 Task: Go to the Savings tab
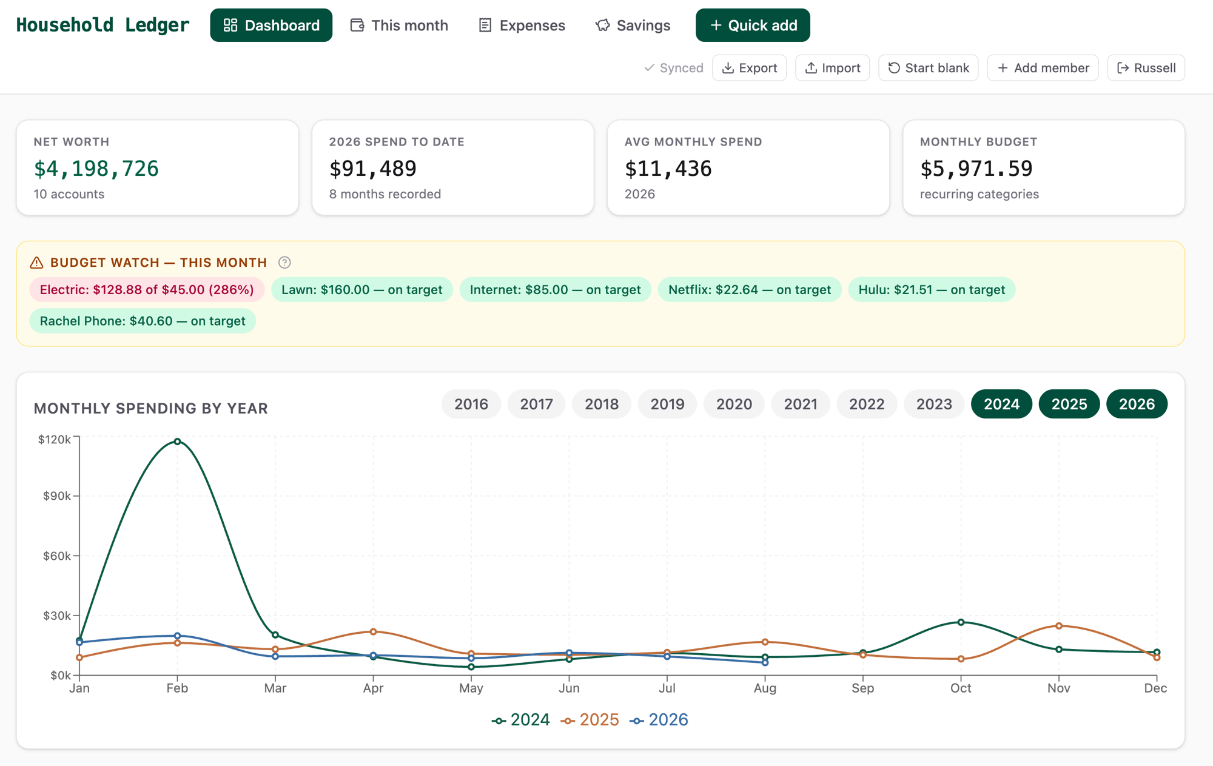coord(633,25)
